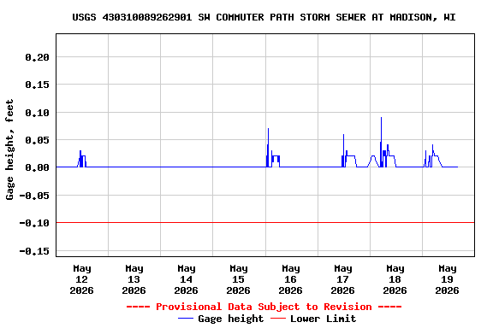This screenshot has width=493, height=328.
Task: Click the -0.15 y-axis label
Action: point(34,251)
